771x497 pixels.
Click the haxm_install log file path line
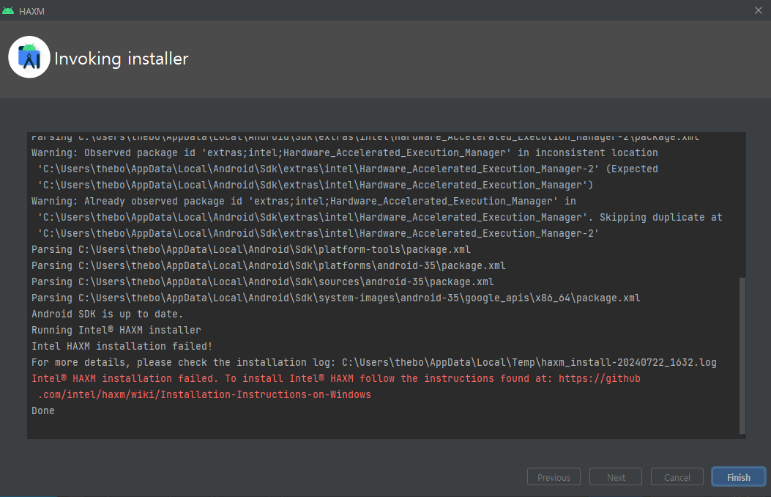coord(373,362)
